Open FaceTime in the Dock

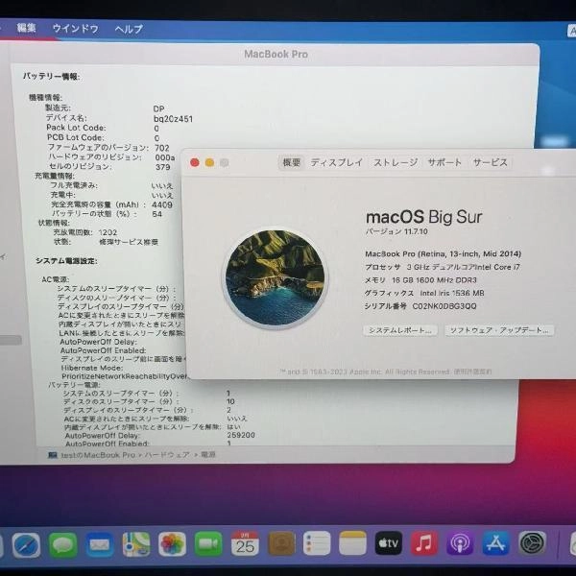[x=208, y=544]
